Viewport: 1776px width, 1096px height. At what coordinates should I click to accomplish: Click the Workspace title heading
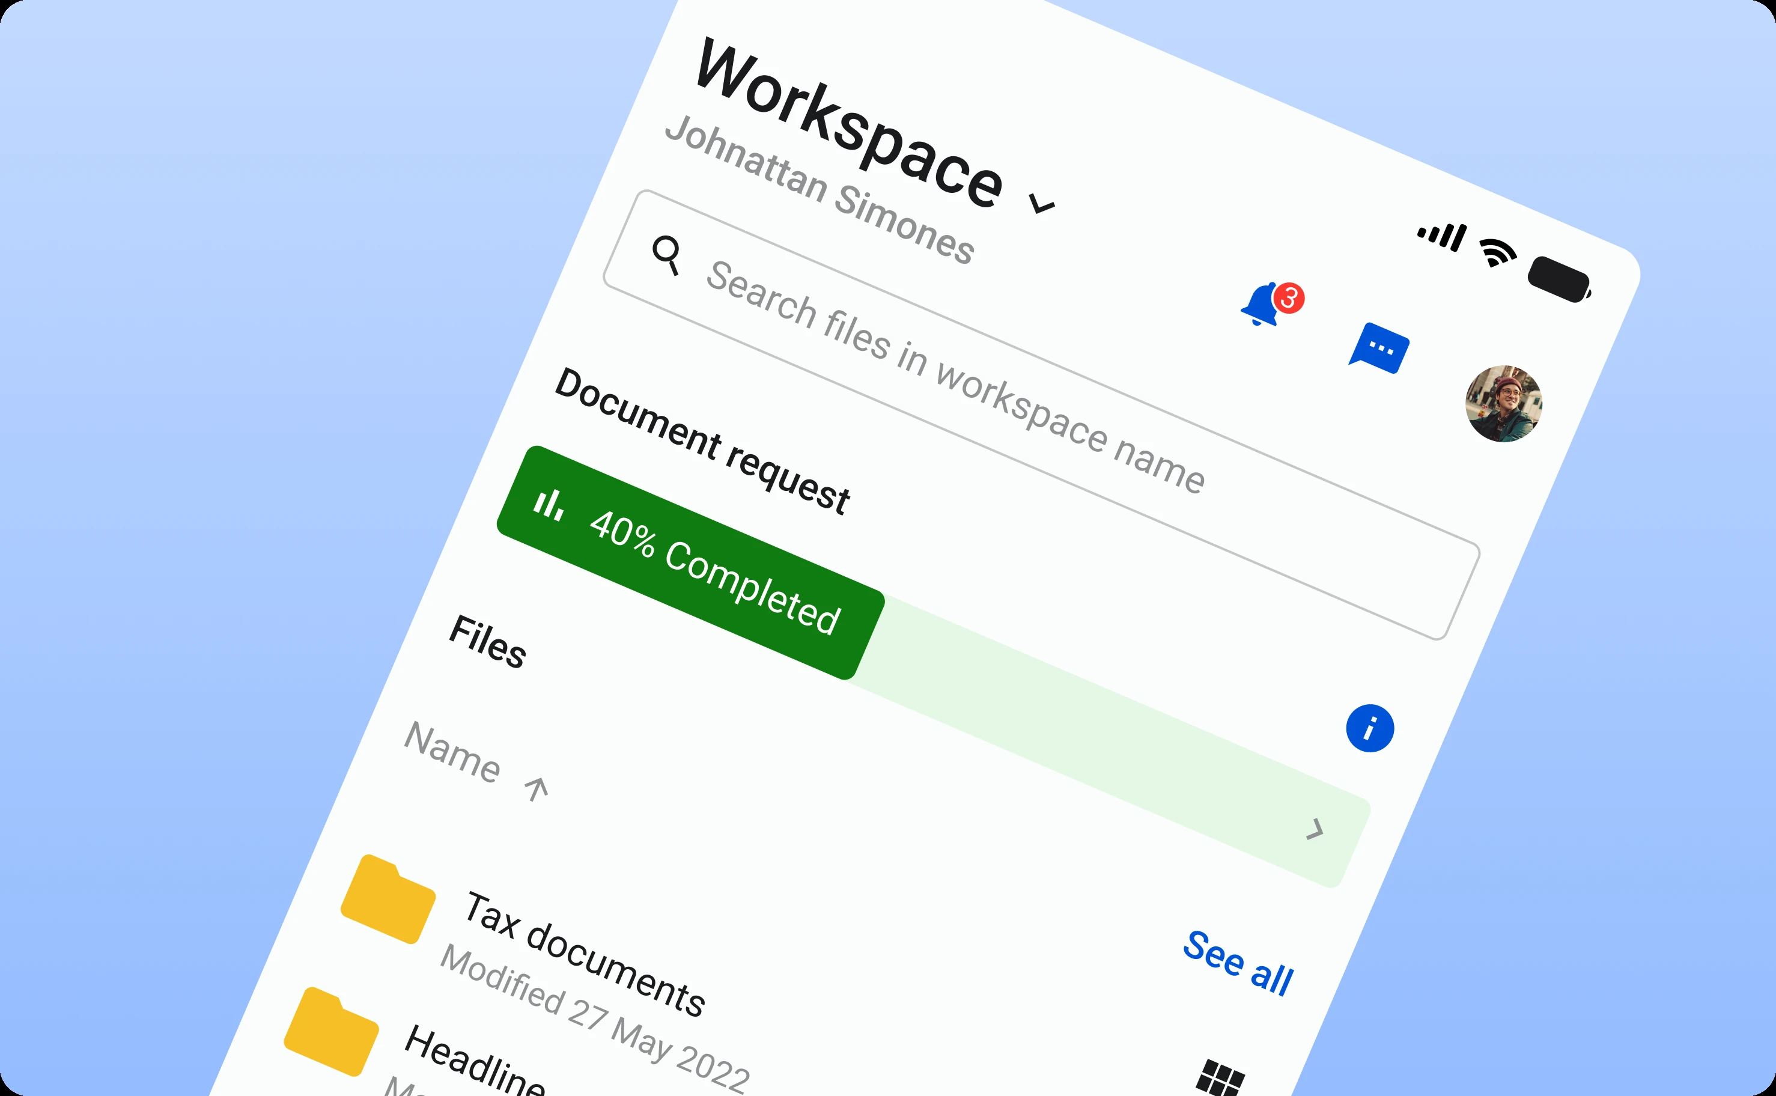point(848,123)
